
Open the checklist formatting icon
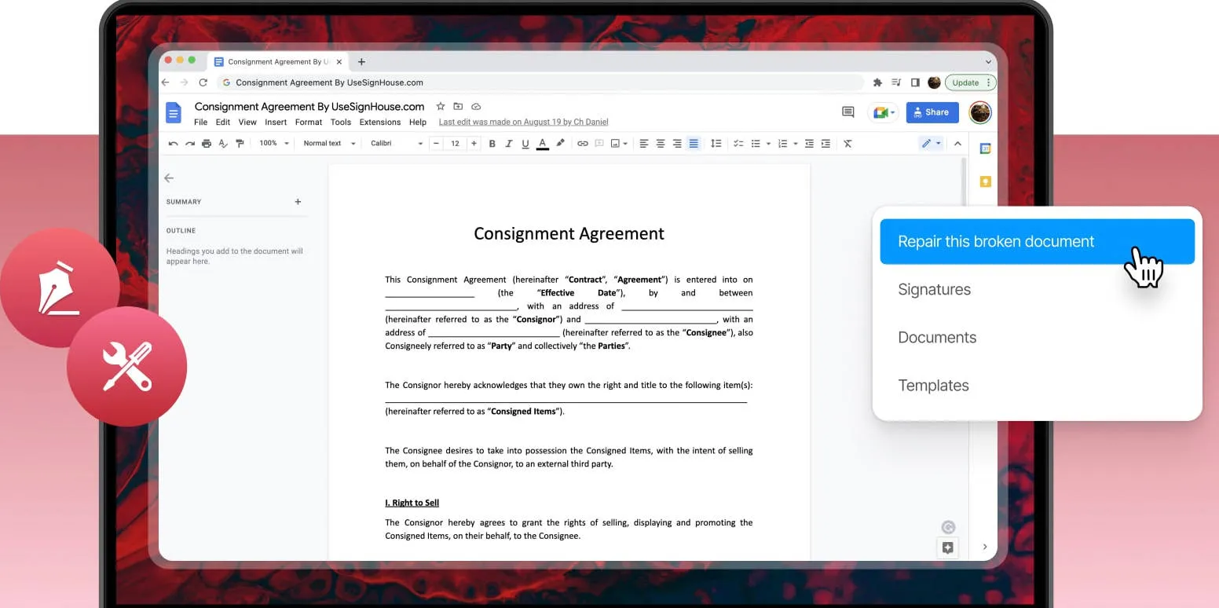[x=738, y=144]
